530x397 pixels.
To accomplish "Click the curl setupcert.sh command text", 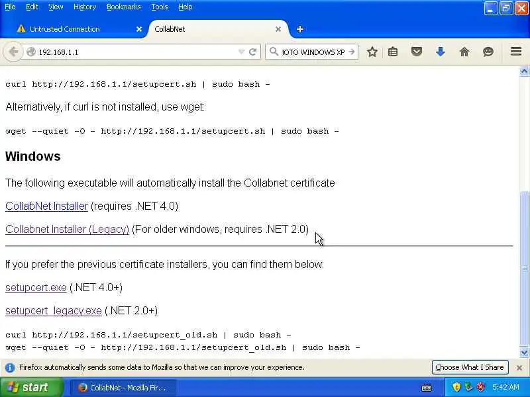I will point(138,84).
